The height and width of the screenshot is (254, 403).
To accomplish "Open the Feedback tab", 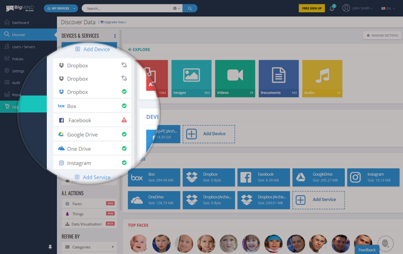I will click(367, 250).
